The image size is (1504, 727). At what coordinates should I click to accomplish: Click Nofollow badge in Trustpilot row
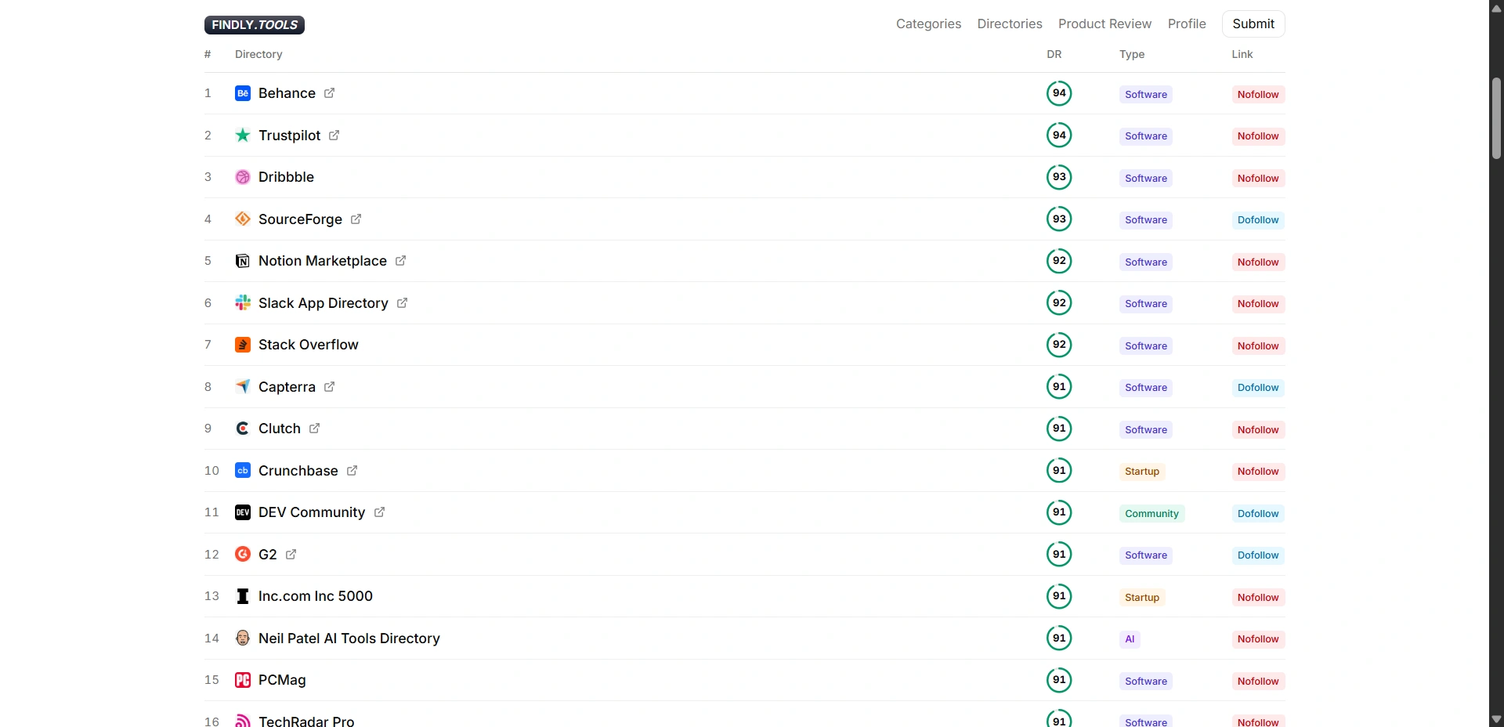tap(1258, 136)
